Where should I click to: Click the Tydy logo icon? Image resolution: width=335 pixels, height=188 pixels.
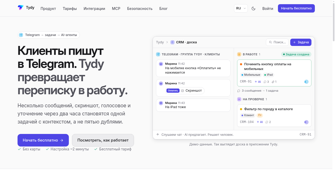click(20, 8)
